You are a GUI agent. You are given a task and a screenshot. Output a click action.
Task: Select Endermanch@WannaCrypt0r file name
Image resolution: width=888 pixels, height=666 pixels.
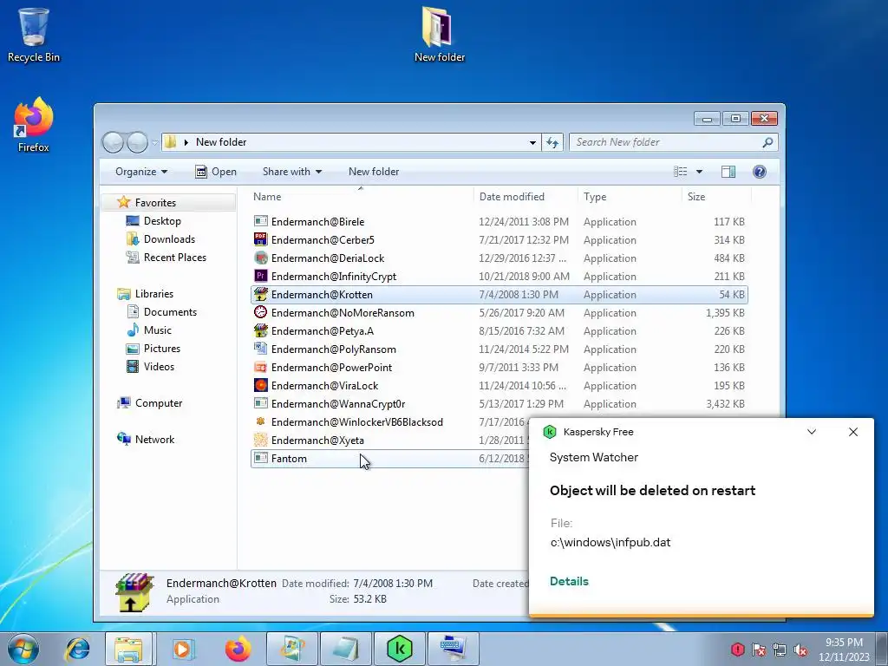338,404
